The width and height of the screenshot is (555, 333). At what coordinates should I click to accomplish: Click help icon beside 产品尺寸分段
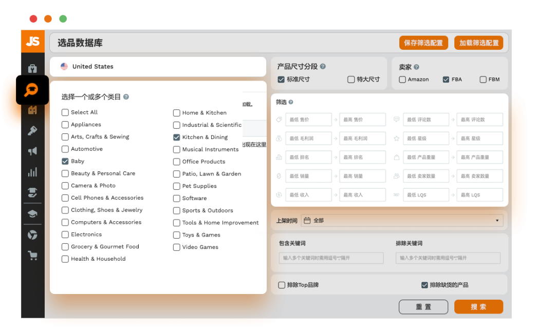point(323,67)
